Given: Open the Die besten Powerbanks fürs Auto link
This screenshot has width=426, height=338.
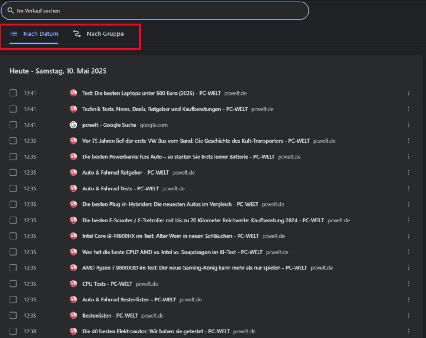Looking at the screenshot, I should click(x=178, y=157).
